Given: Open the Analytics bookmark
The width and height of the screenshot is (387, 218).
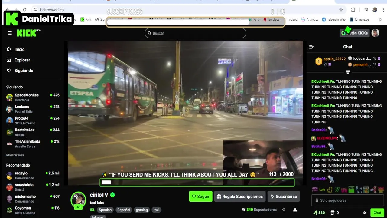Looking at the screenshot, I should tap(310, 19).
